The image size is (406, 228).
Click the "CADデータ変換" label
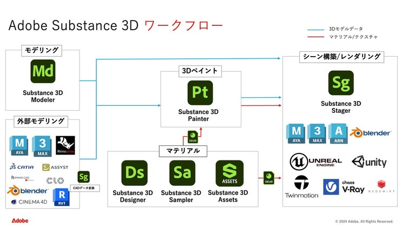pyautogui.click(x=84, y=188)
